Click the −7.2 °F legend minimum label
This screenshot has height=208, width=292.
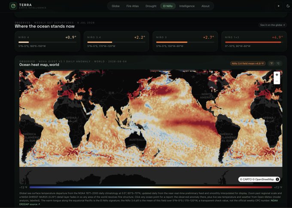pos(23,187)
